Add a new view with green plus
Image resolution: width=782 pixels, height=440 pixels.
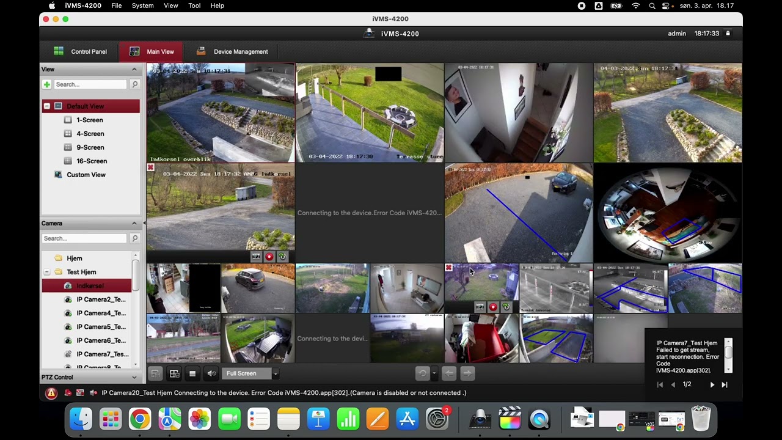tap(46, 84)
